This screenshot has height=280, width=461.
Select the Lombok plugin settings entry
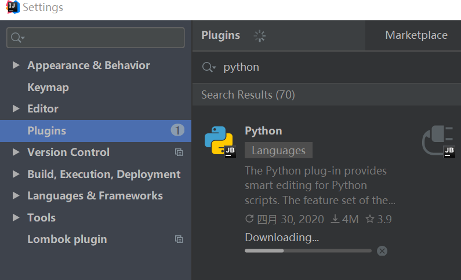click(67, 239)
